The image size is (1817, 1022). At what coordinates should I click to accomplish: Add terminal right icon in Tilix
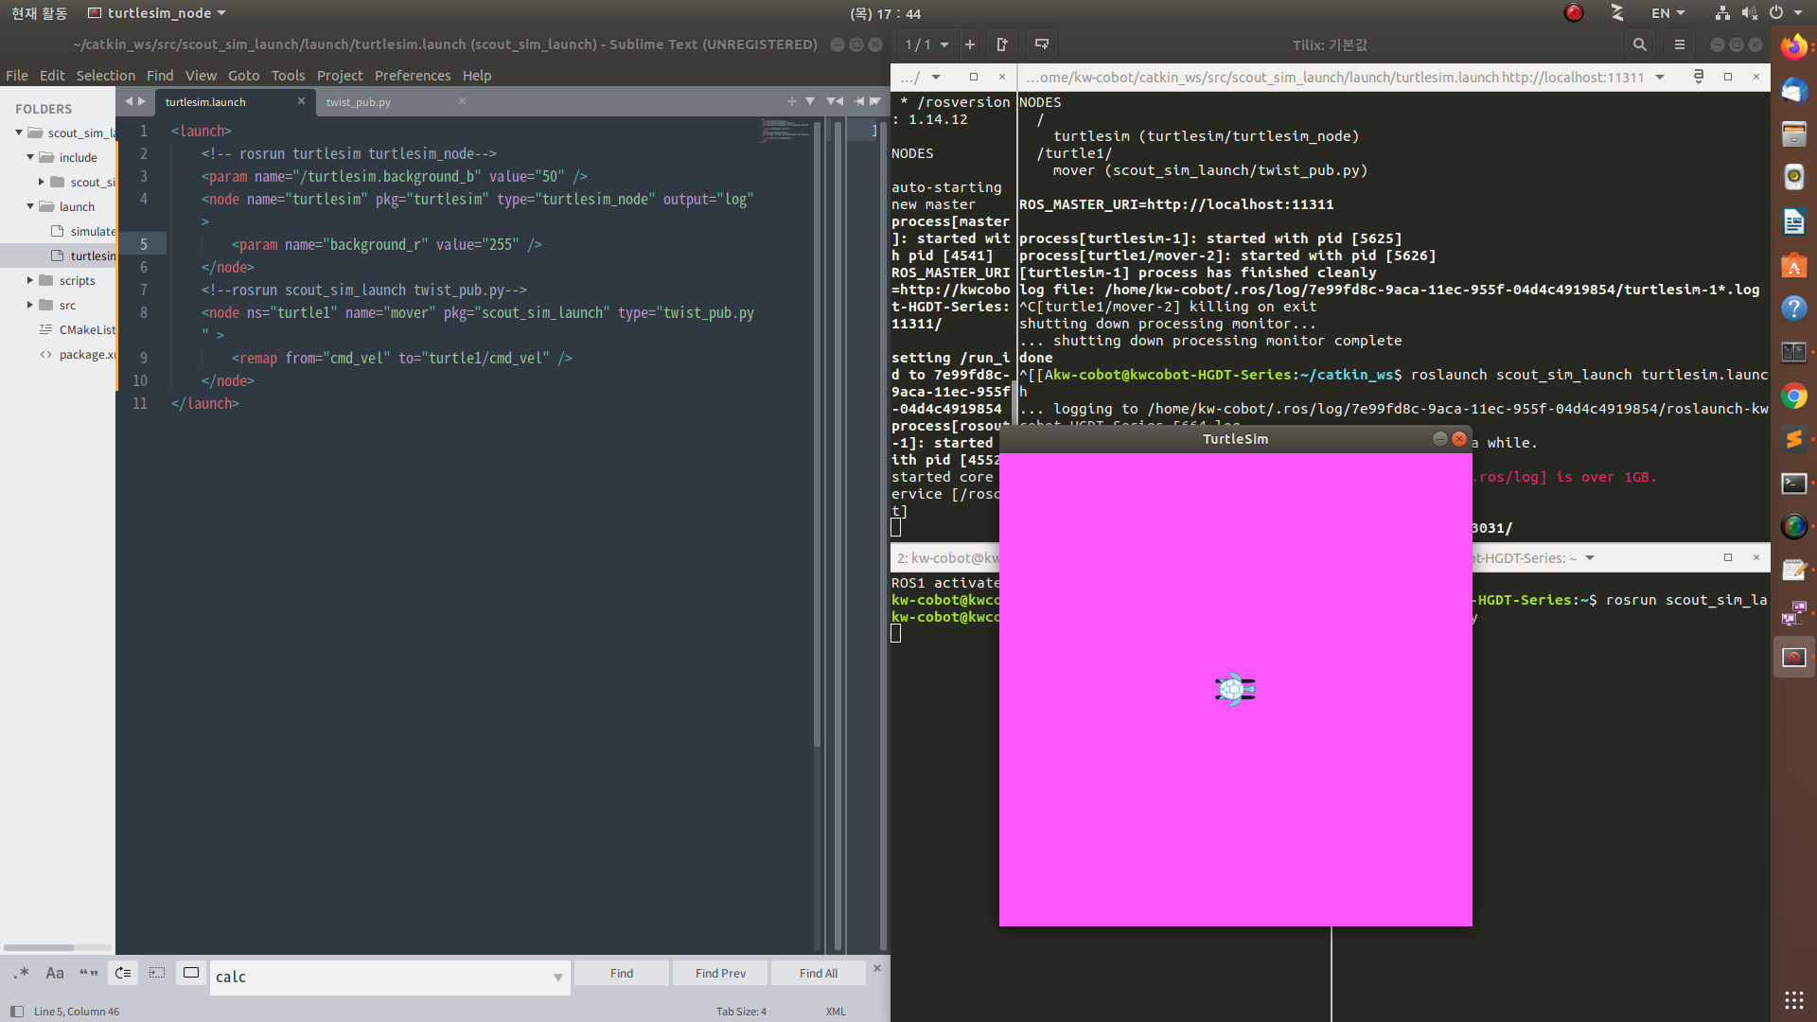tap(1002, 44)
